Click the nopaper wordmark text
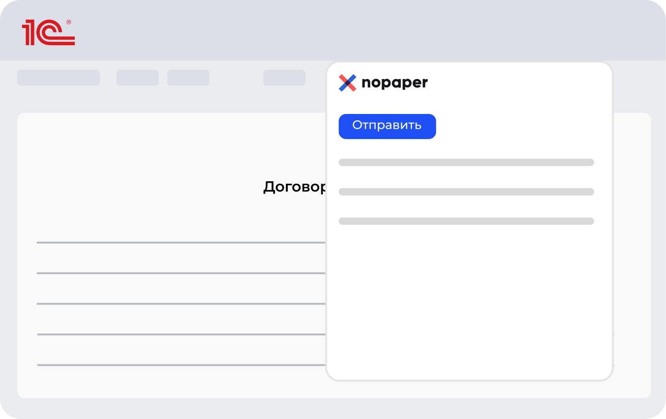This screenshot has width=666, height=419. point(394,84)
